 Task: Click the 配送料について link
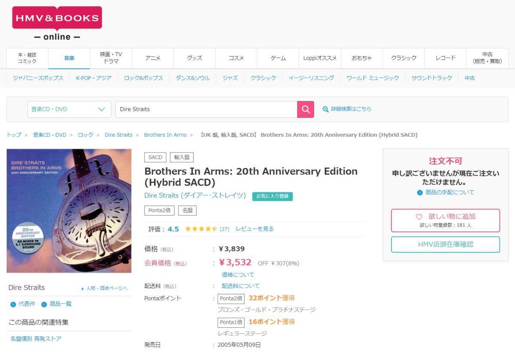click(x=241, y=286)
